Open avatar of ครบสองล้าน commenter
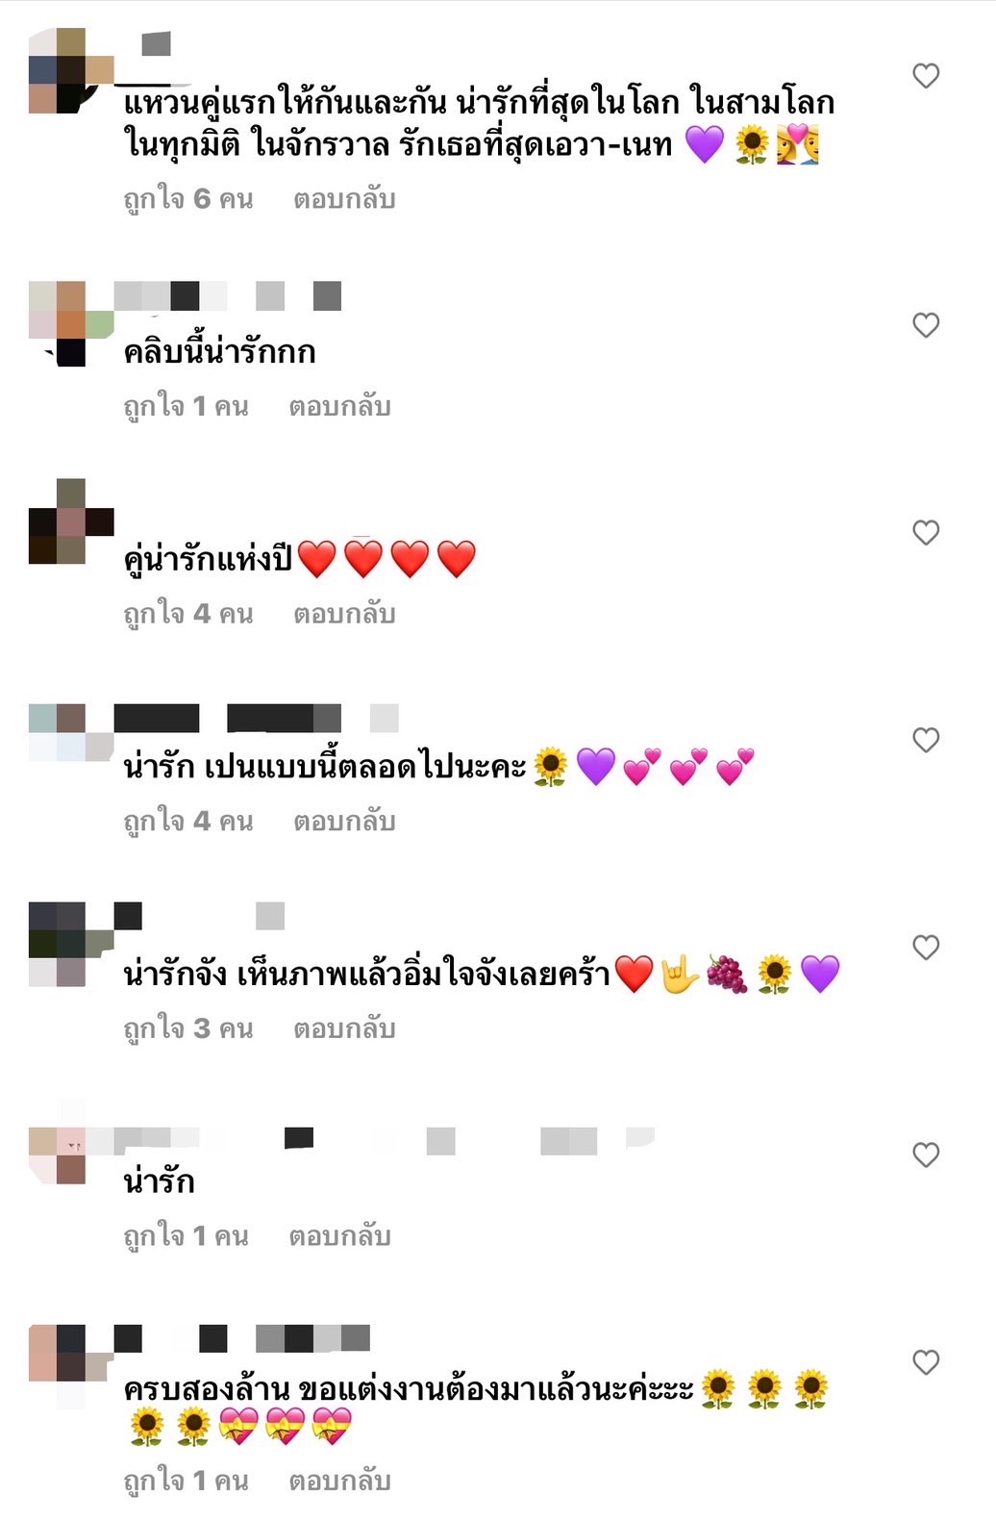 [x=71, y=1367]
